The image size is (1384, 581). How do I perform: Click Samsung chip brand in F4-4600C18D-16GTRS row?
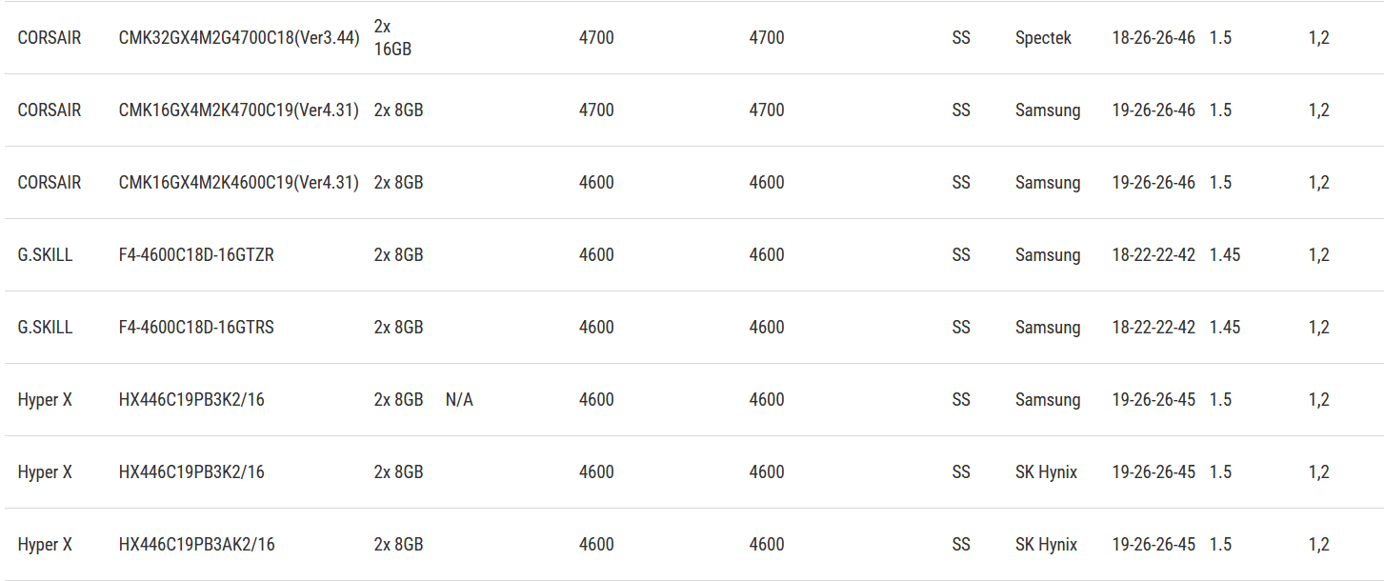(1048, 328)
